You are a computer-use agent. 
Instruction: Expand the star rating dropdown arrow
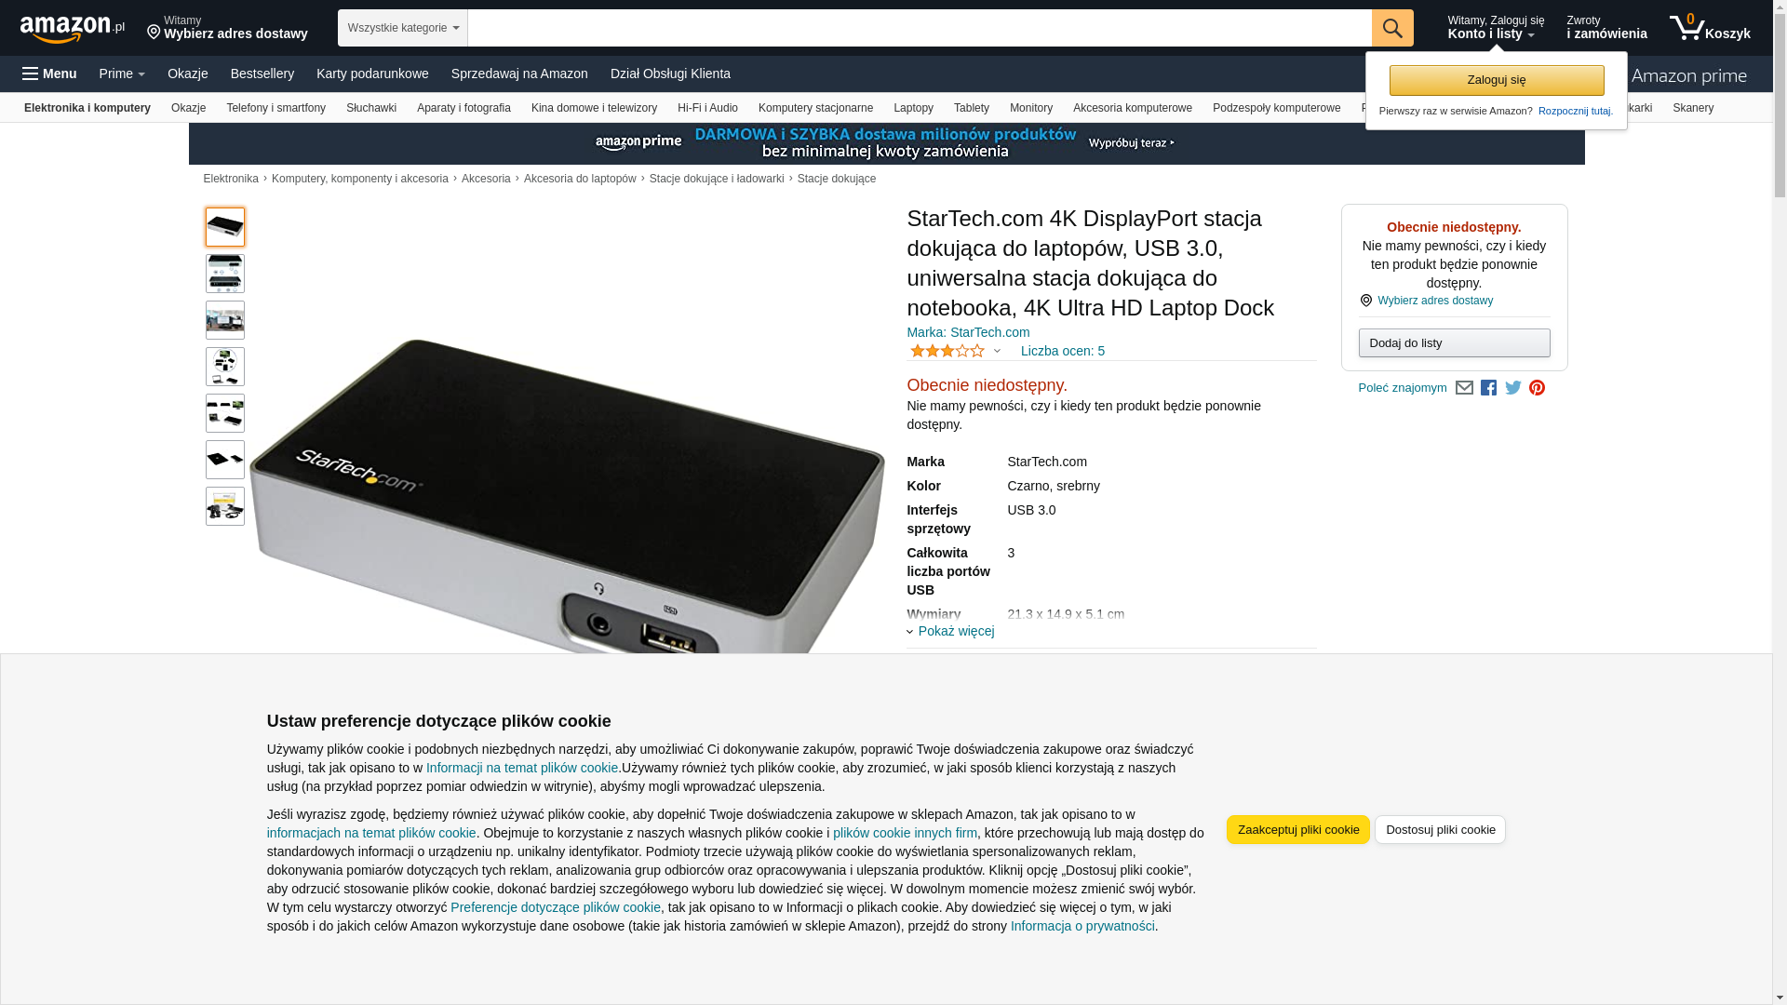[x=997, y=352]
